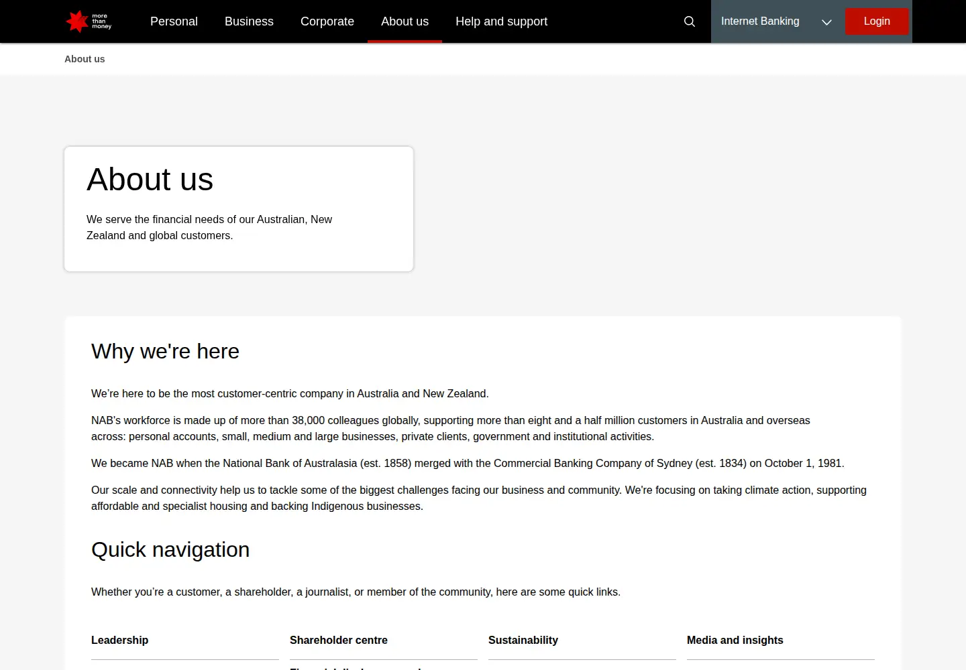Open the Sustainability quick link
Viewport: 966px width, 670px height.
(x=523, y=640)
